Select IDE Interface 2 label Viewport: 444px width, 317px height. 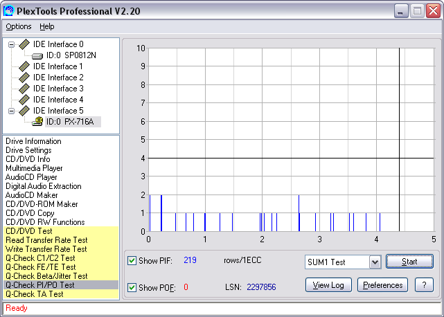pos(58,78)
